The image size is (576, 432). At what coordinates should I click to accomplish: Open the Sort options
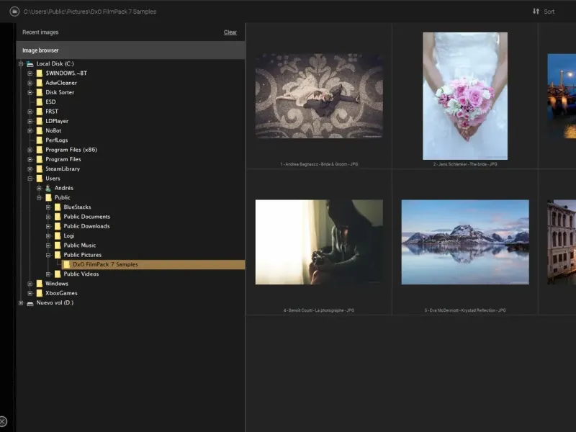click(549, 12)
